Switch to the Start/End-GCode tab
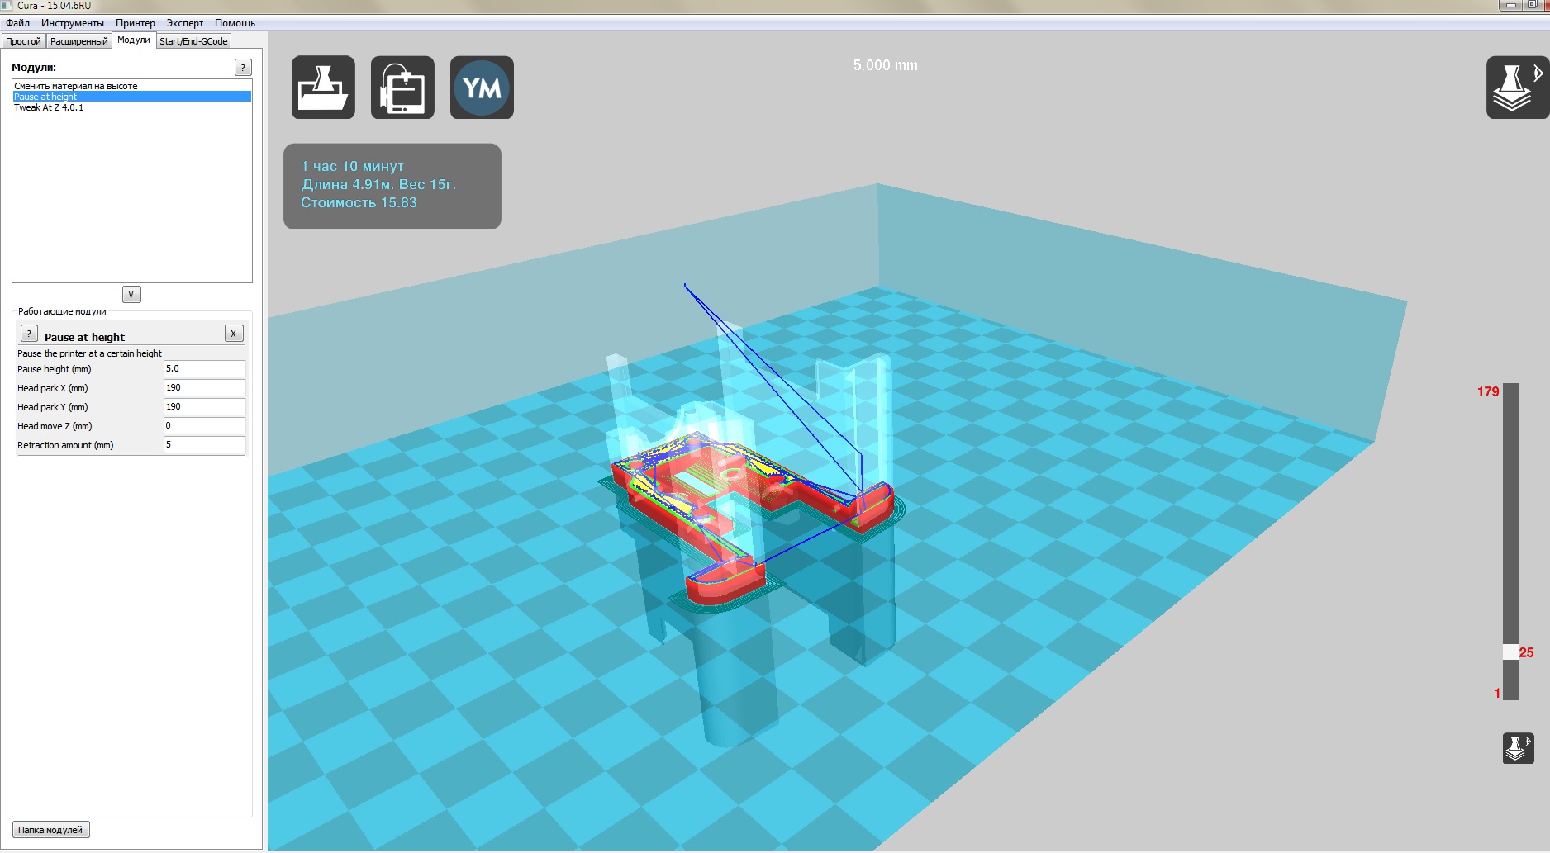 193,41
